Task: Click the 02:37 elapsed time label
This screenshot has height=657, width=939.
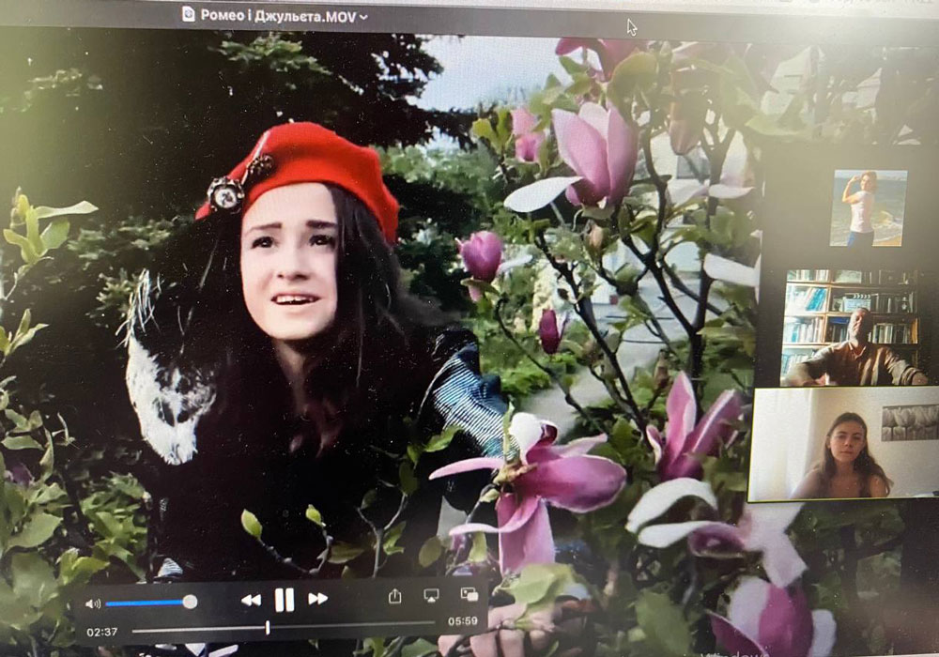Action: point(101,632)
